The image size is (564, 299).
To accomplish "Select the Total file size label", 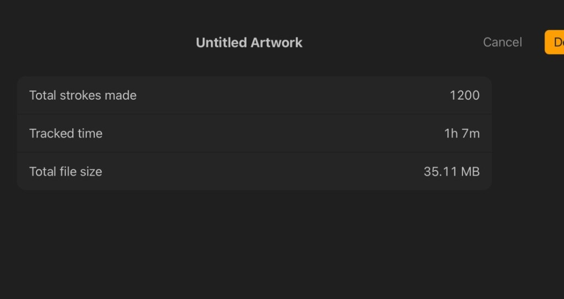I will [66, 171].
